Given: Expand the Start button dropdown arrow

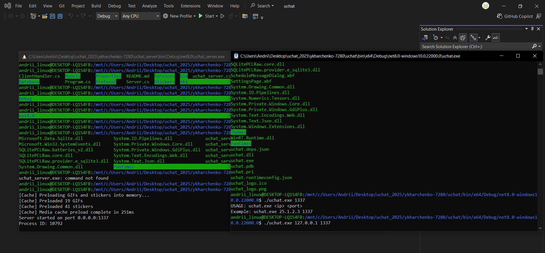Looking at the screenshot, I should 217,16.
